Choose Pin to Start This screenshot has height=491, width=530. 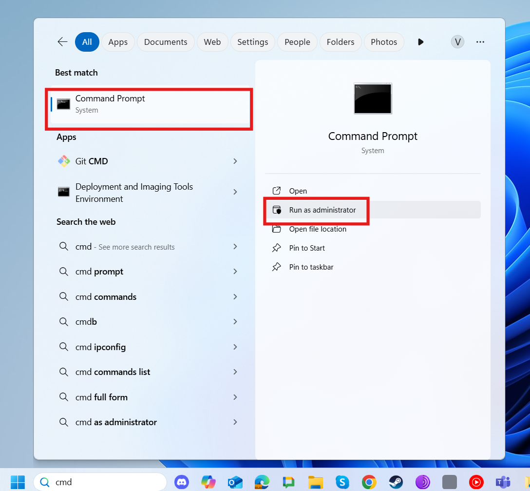tap(373, 248)
